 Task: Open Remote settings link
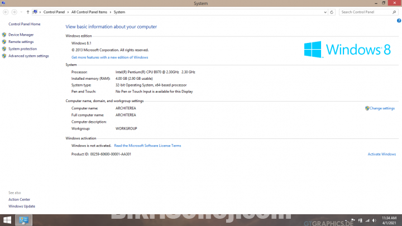click(x=21, y=42)
